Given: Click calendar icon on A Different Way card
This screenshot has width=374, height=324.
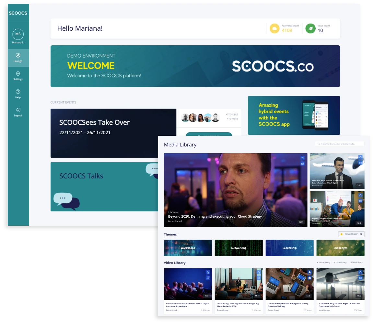Looking at the screenshot, I should 360,277.
